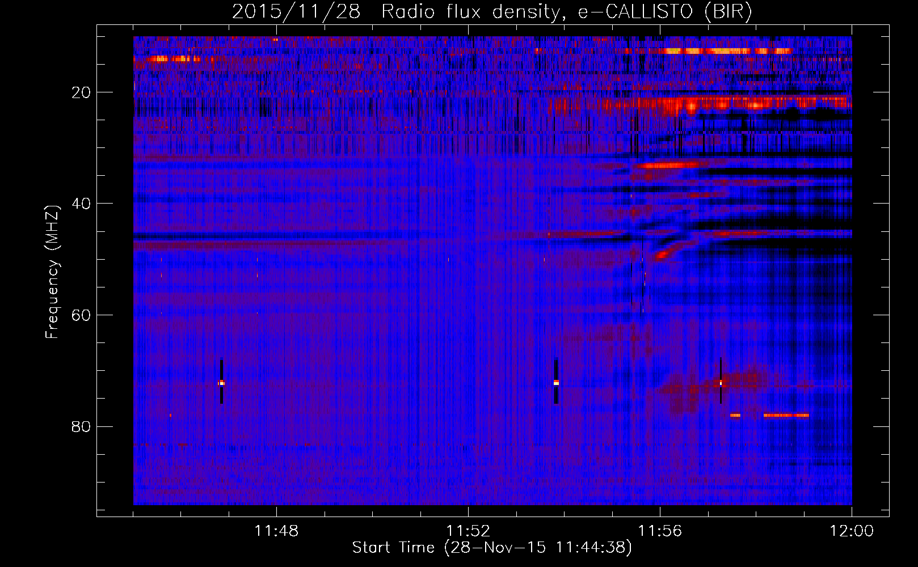Click the '40' frequency tick label
The width and height of the screenshot is (918, 567).
(x=82, y=204)
